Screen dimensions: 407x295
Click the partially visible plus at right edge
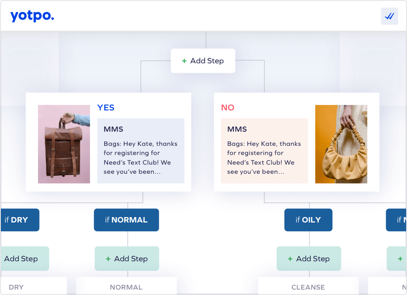point(400,259)
